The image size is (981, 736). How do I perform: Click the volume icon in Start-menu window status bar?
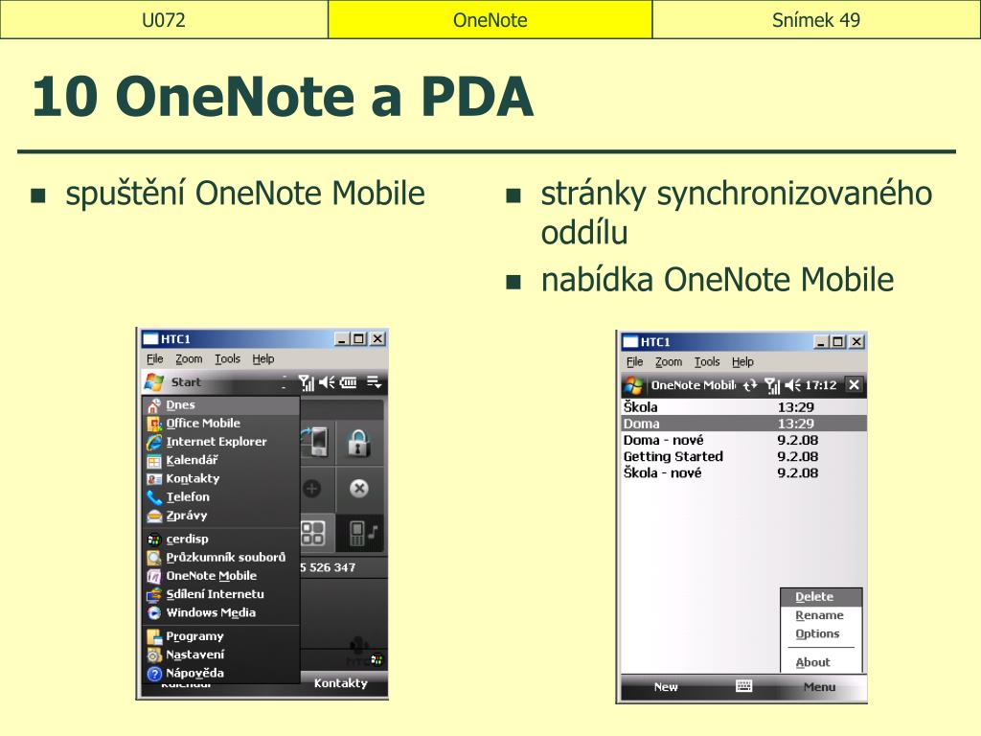[x=328, y=381]
